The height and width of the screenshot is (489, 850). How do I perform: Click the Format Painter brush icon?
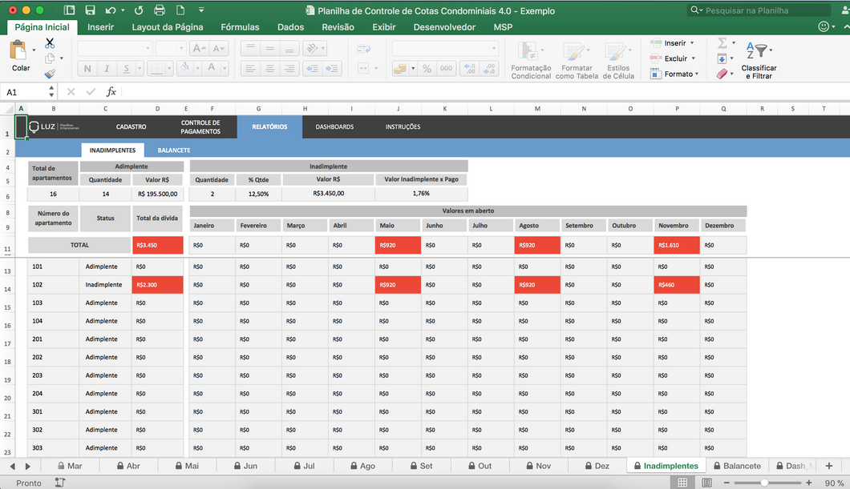coord(50,74)
